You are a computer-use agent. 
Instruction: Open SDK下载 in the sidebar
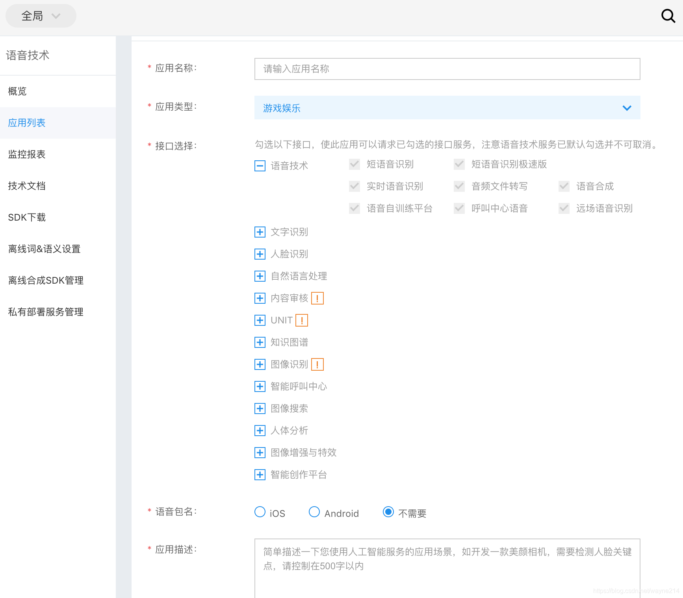[x=58, y=217]
